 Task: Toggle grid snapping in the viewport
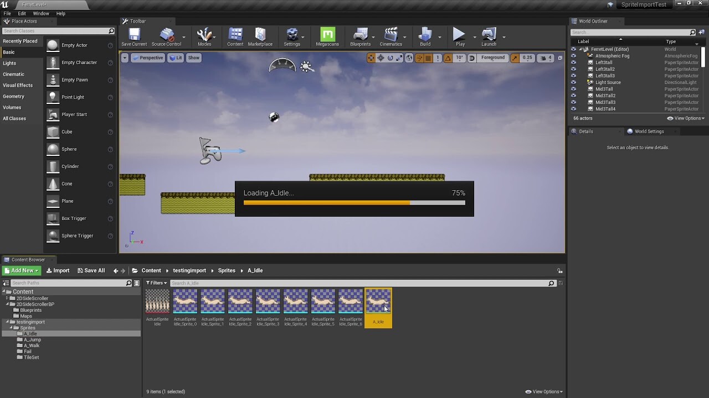pyautogui.click(x=428, y=57)
